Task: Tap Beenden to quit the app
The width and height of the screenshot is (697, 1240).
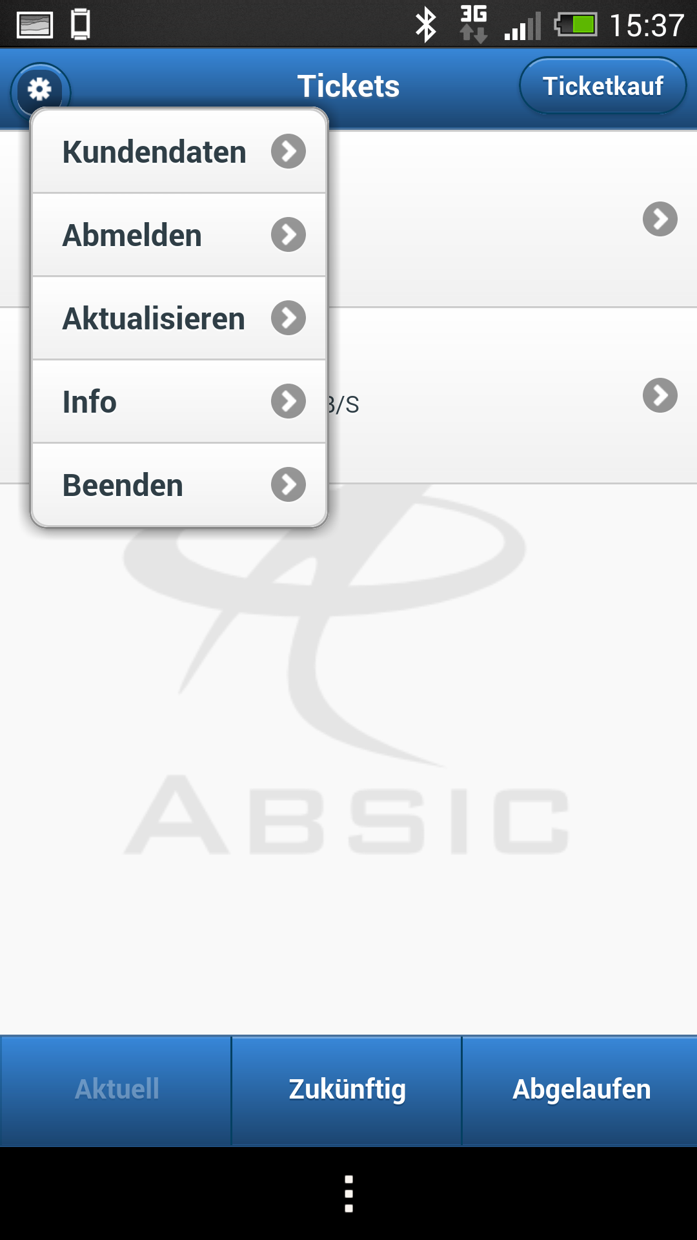Action: [x=123, y=485]
